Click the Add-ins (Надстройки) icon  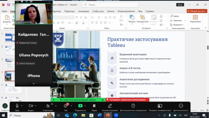click(195, 19)
